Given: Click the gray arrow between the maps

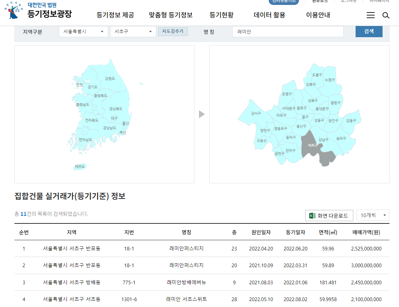Looking at the screenshot, I should pos(202,114).
